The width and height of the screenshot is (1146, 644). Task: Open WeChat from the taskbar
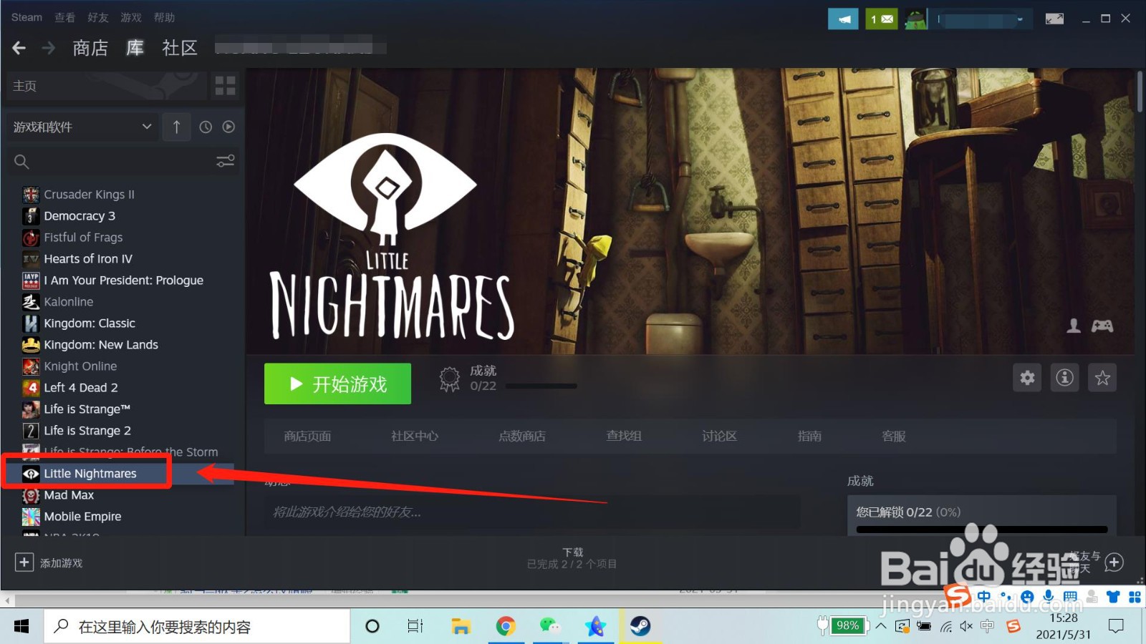click(x=550, y=627)
